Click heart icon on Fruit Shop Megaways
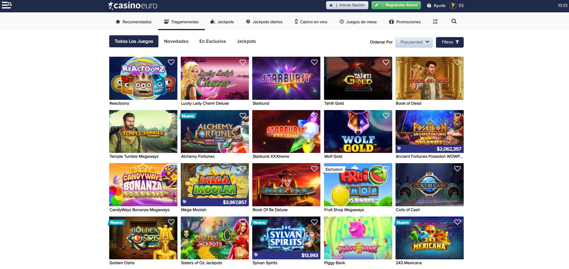 [x=386, y=169]
